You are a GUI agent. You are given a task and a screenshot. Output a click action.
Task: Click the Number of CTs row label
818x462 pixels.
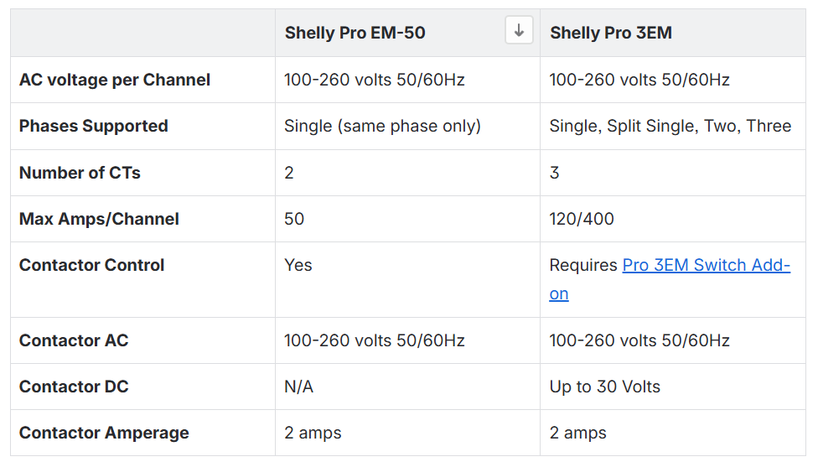click(80, 174)
